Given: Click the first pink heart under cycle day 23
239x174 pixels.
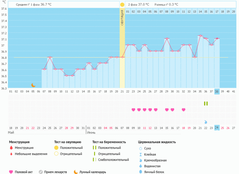Looking at the screenshot, I should (133, 110).
